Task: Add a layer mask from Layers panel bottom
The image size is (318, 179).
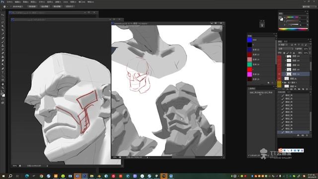Action: pos(292,89)
